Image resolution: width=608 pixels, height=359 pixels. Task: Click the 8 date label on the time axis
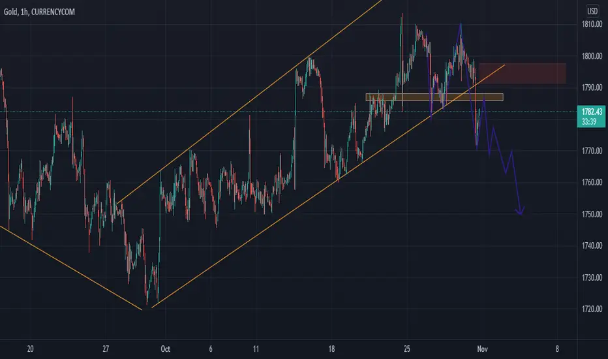pos(557,349)
